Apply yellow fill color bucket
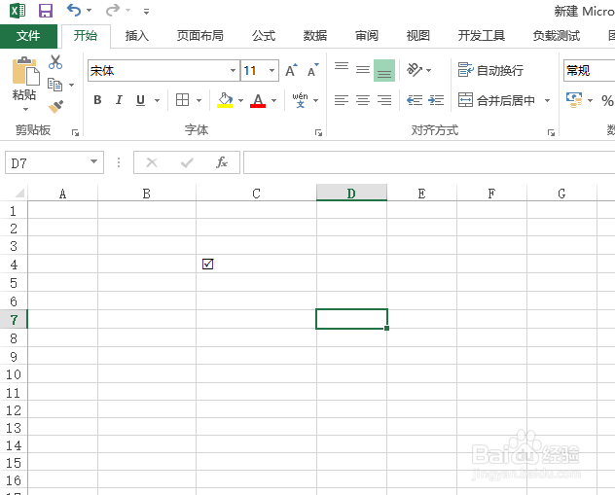615x495 pixels. pos(225,100)
